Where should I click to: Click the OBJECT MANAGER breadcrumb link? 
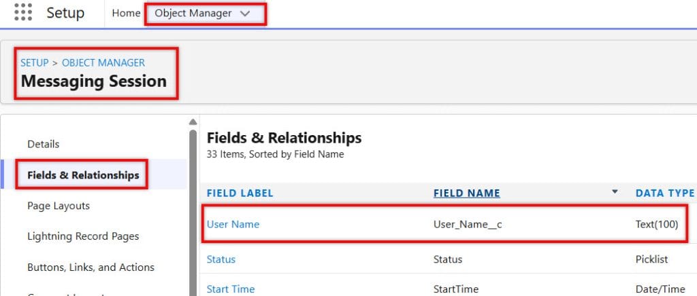click(103, 63)
